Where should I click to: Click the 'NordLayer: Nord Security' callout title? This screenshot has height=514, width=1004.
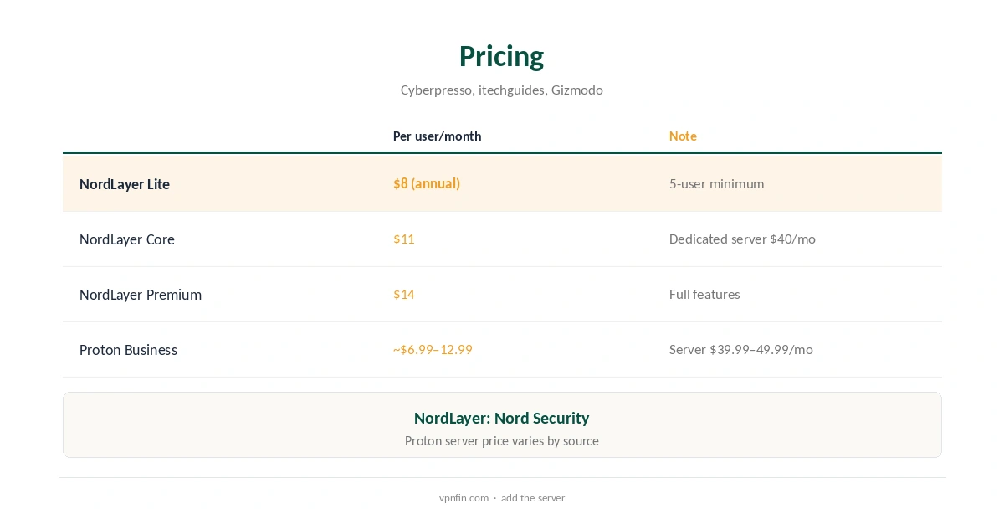tap(502, 418)
